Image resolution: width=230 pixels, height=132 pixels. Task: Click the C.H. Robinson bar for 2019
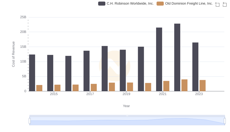click(123, 70)
